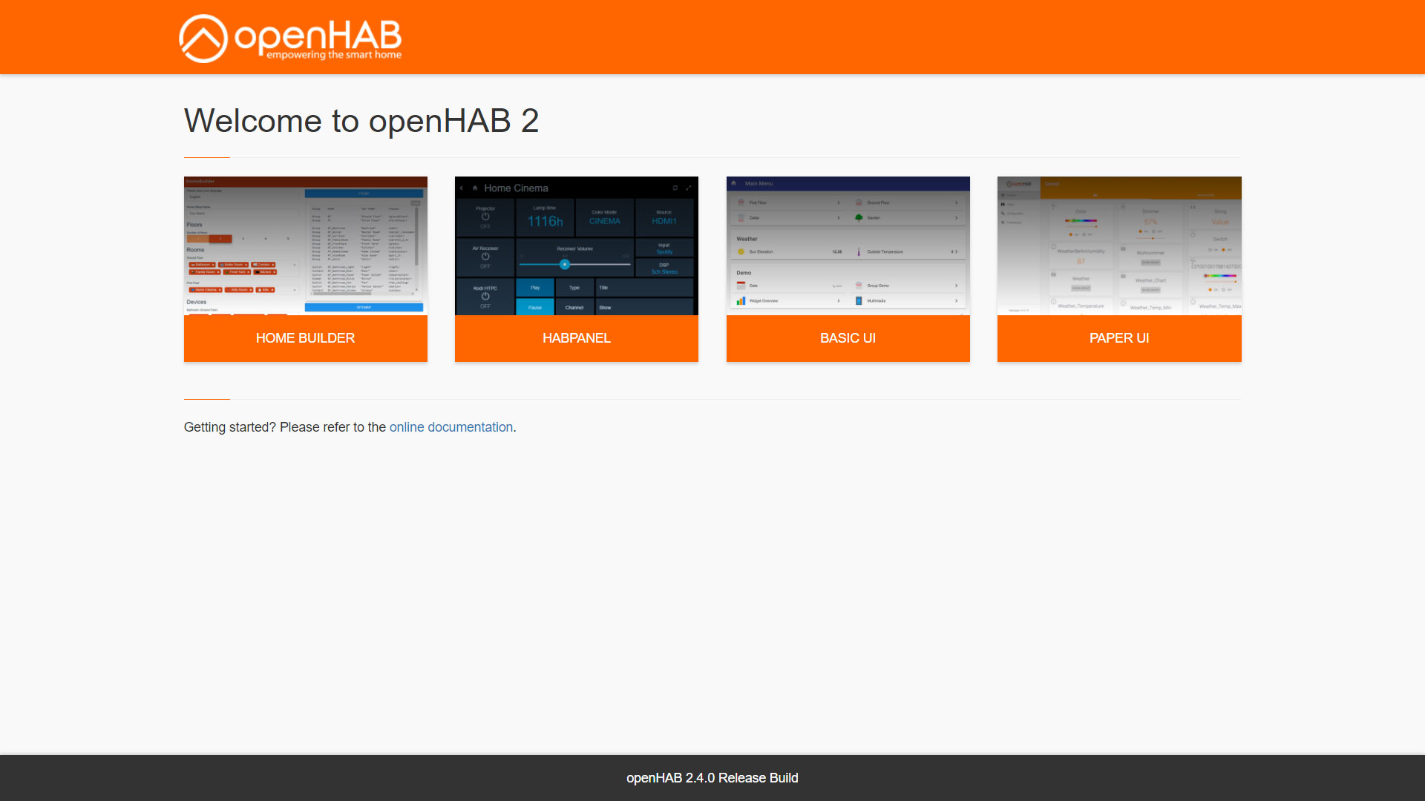
Task: Open the online documentation link
Action: [451, 427]
